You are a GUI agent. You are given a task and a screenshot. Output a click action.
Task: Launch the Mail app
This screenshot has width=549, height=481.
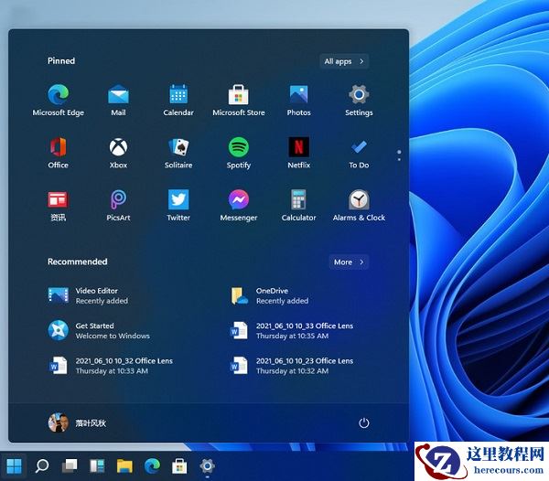click(118, 100)
